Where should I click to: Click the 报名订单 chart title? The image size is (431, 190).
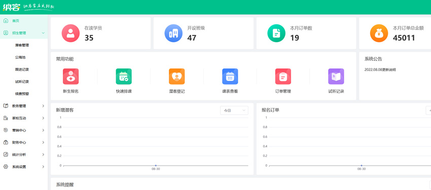click(x=270, y=110)
